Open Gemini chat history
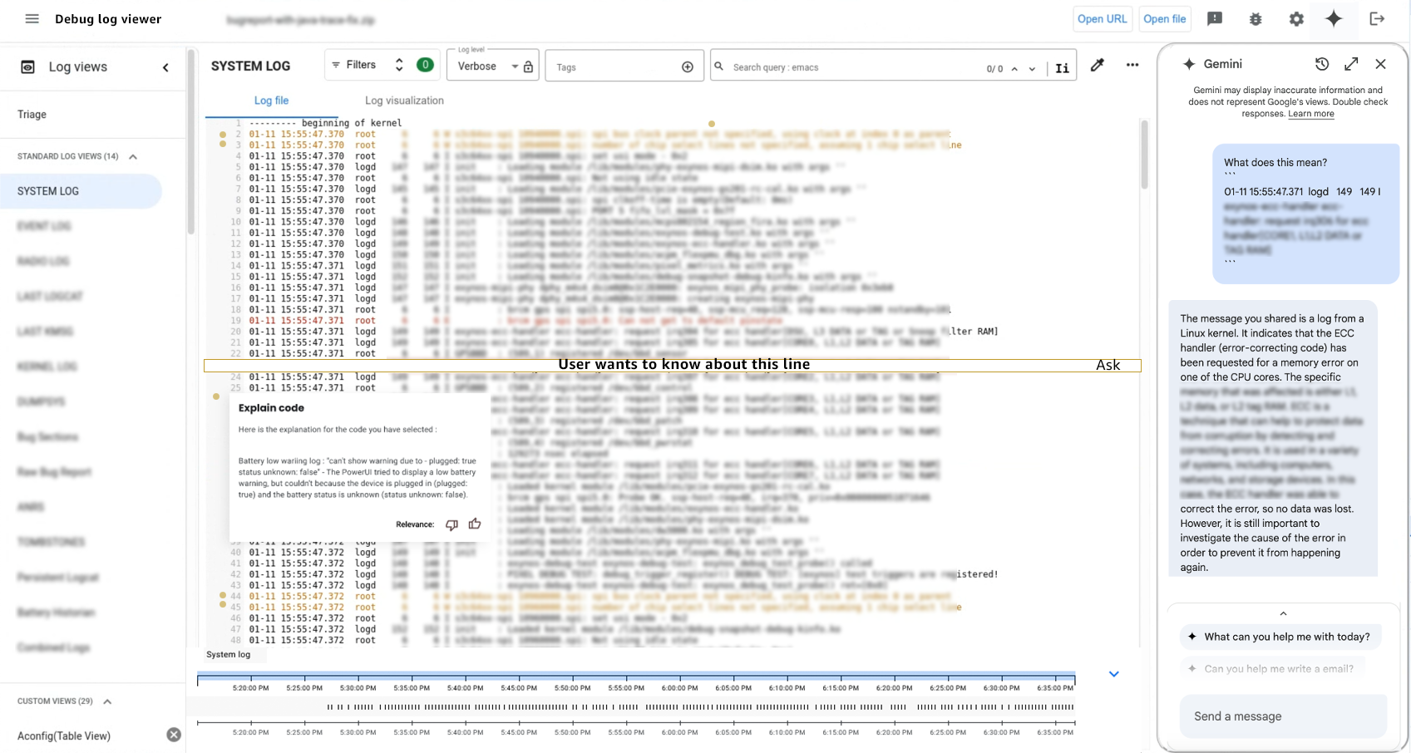 tap(1322, 64)
